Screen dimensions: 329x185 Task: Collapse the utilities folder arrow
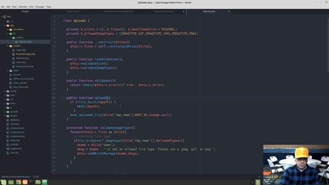[x=11, y=38]
